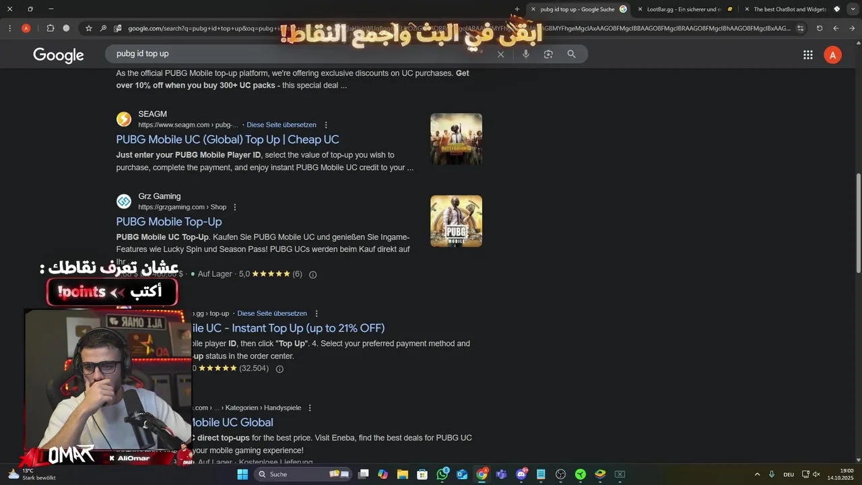The height and width of the screenshot is (485, 862).
Task: Translate the SEAGM result via 'Diese Seite übersetzen'
Action: (281, 125)
